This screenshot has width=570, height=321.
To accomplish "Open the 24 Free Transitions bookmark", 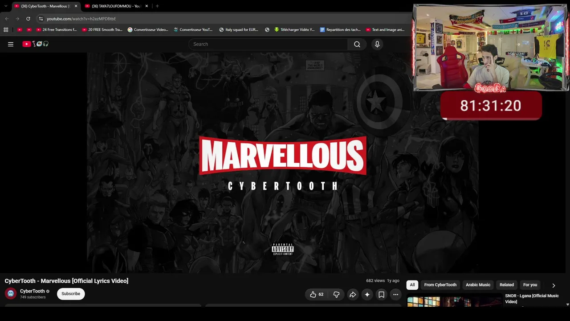I will point(57,30).
